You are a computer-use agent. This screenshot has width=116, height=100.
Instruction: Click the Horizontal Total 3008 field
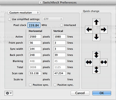pos(35,67)
